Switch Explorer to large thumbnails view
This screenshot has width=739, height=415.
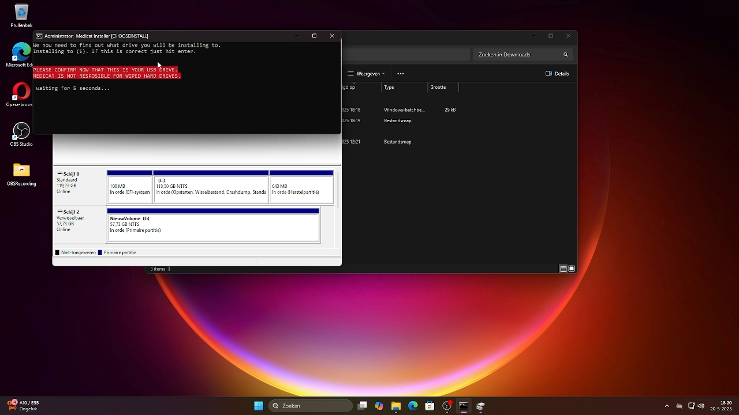coord(572,269)
